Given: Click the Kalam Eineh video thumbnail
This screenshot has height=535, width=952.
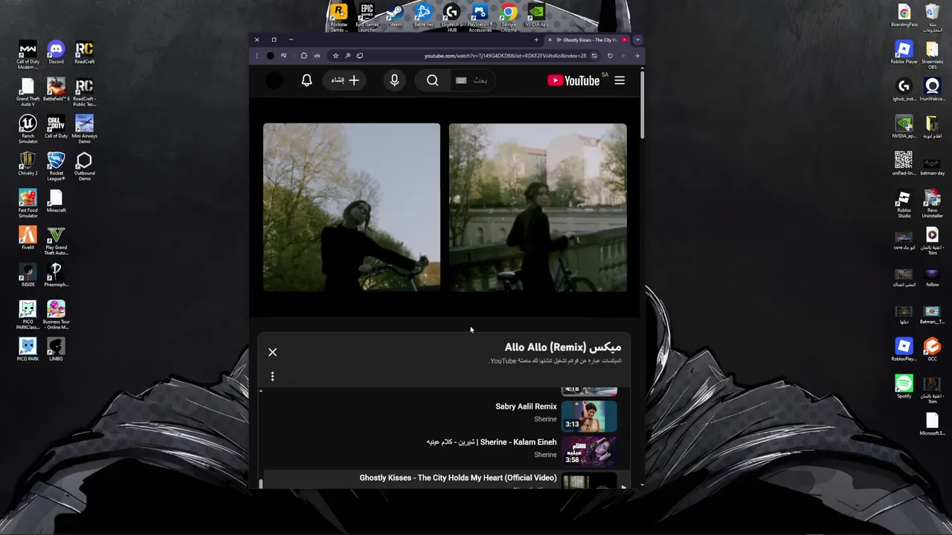Looking at the screenshot, I should click(x=589, y=451).
